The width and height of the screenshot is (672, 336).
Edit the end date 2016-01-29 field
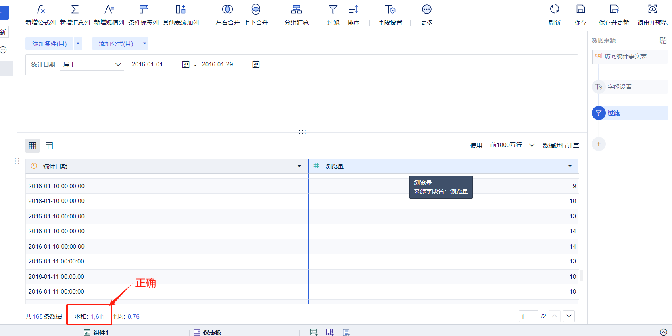(x=225, y=64)
